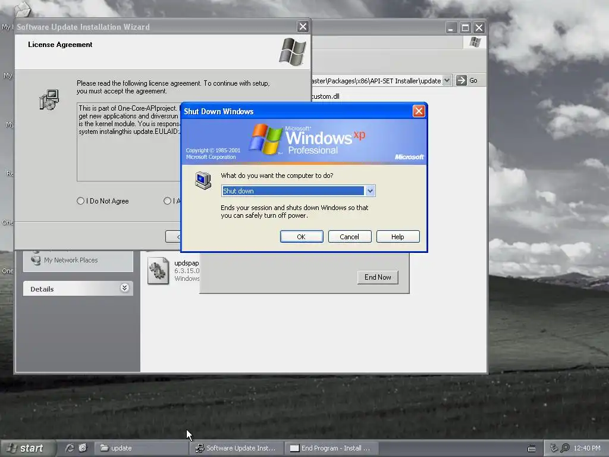Viewport: 609px width, 457px height.
Task: Click the End Now button
Action: (378, 277)
